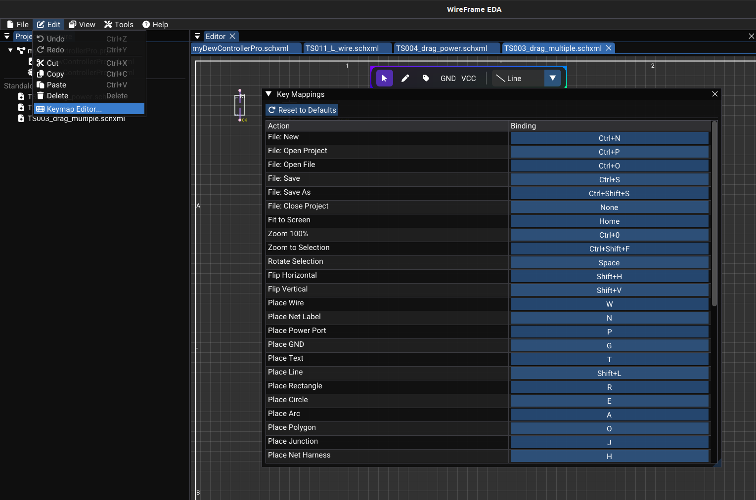Change R binding for Place Rectangle

(609, 387)
